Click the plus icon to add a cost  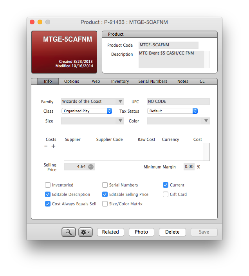[x=53, y=146]
